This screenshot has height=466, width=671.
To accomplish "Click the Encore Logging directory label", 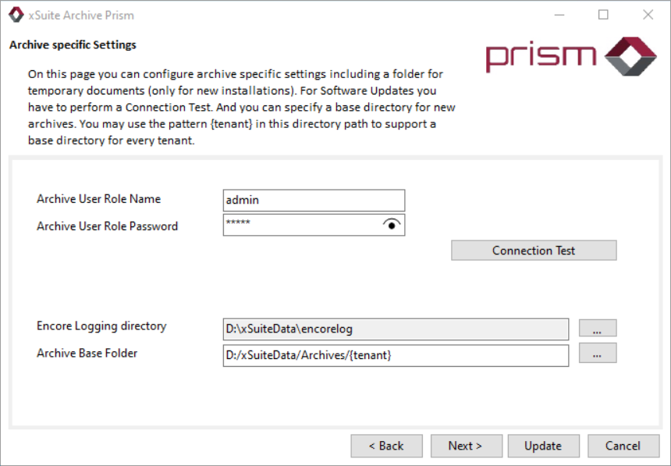I will 101,325.
